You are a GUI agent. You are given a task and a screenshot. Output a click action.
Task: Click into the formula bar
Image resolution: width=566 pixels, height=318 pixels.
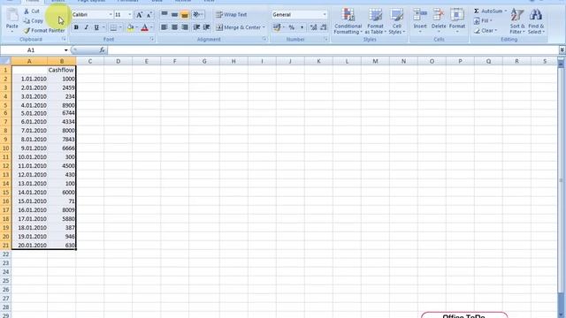tap(333, 50)
